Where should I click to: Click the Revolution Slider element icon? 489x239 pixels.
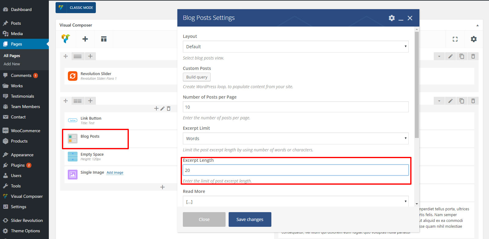[73, 76]
